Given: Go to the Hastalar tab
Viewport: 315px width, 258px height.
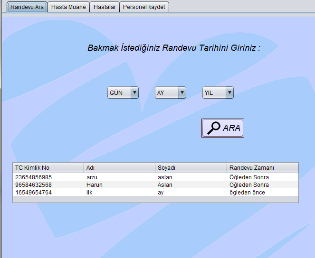Looking at the screenshot, I should 105,7.
